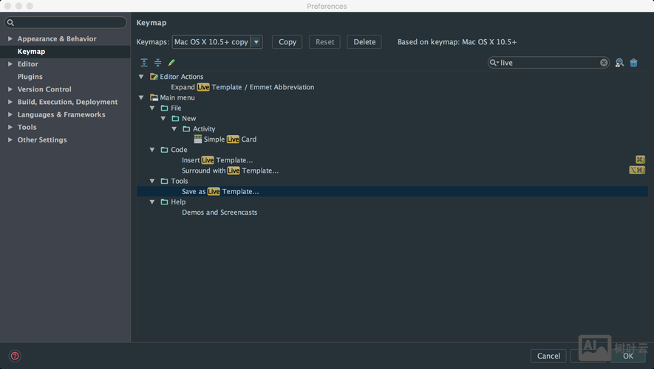Click the pencil edit shortcut icon
This screenshot has height=369, width=654.
coord(171,63)
